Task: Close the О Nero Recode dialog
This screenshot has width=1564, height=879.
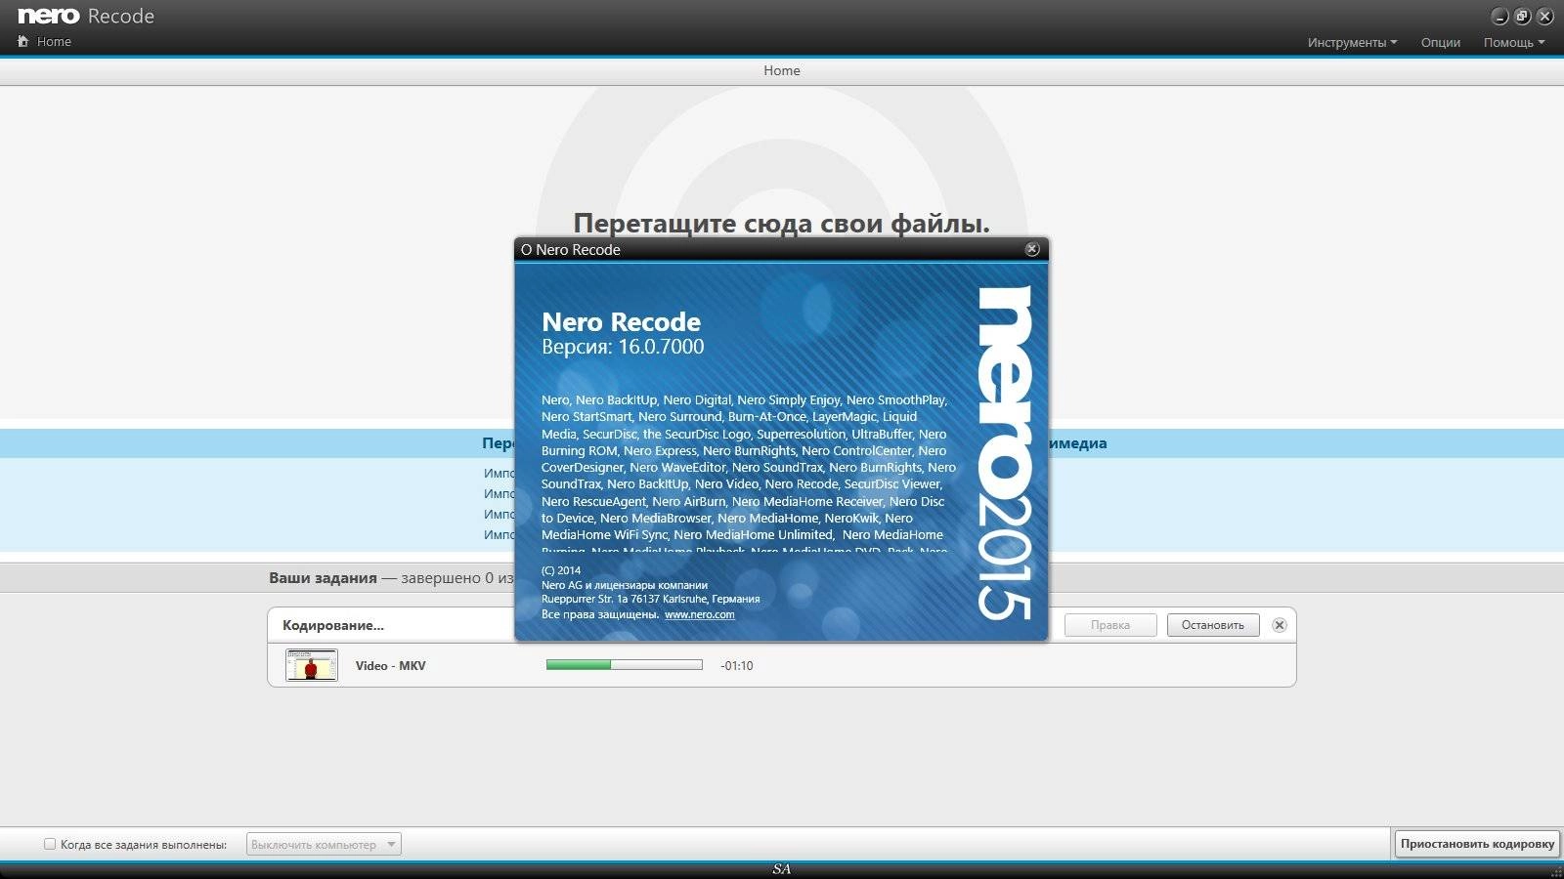Action: tap(1031, 249)
